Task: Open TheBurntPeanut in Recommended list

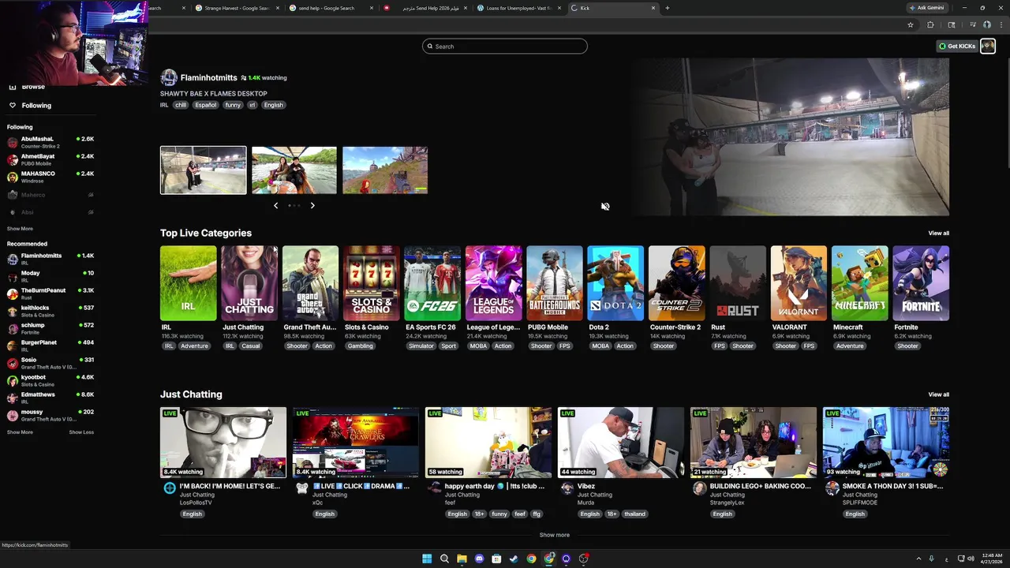Action: pyautogui.click(x=50, y=293)
